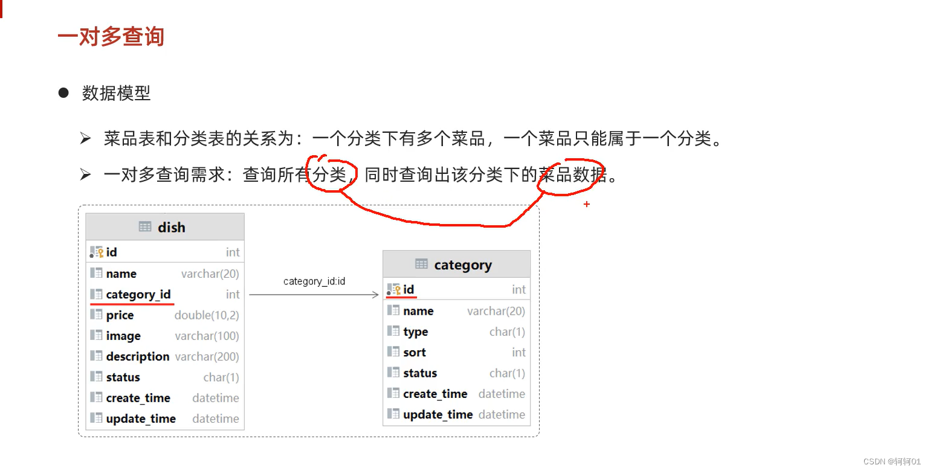
Task: Select the dish table title
Action: [x=172, y=228]
